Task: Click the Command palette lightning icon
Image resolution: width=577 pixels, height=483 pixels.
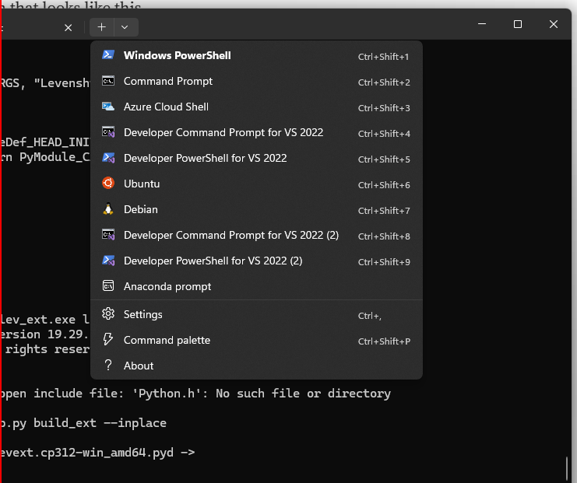Action: 107,339
